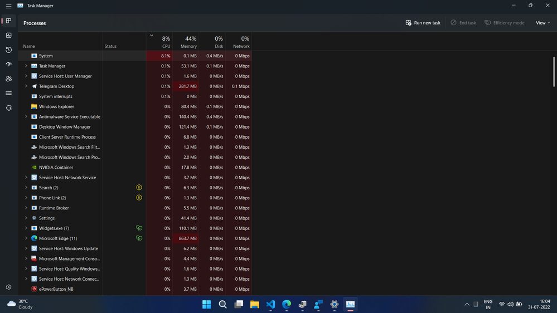Open the App history page icon
557x313 pixels.
click(x=8, y=50)
